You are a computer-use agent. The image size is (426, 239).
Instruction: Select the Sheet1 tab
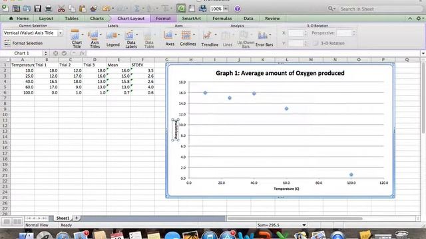pos(63,218)
